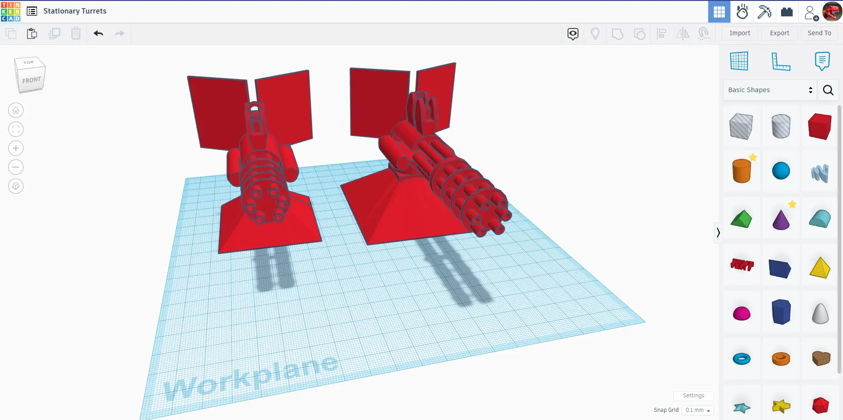This screenshot has height=420, width=843.
Task: Open the Basic Shapes dropdown
Action: [x=770, y=90]
